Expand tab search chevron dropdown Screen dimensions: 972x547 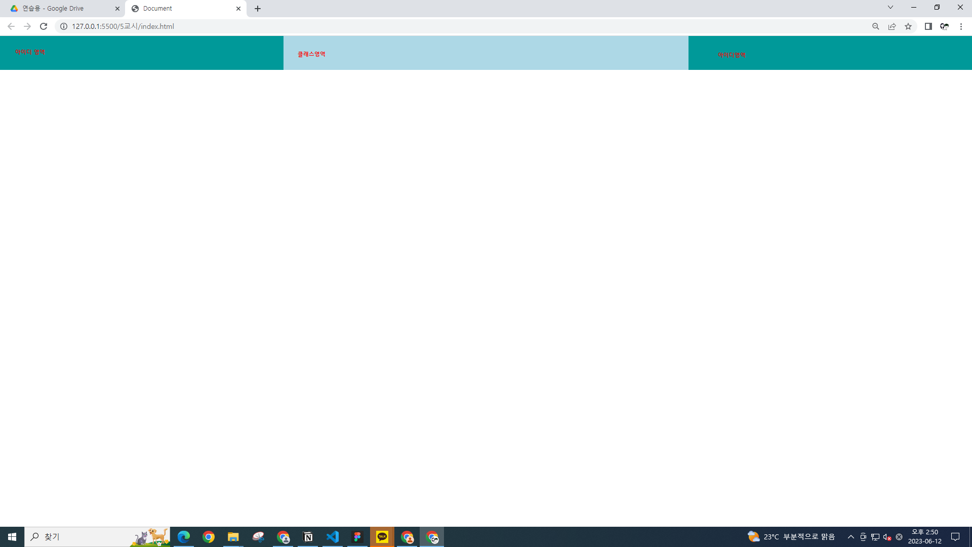point(890,8)
